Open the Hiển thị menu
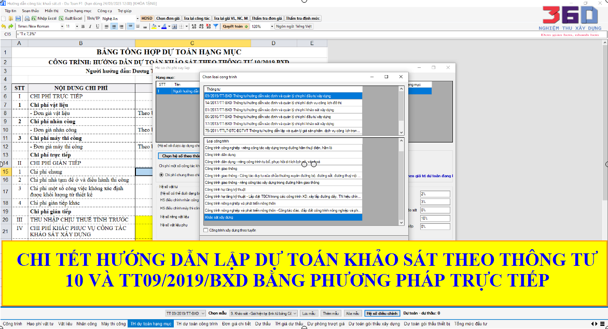This screenshot has height=329, width=608. coord(51,11)
